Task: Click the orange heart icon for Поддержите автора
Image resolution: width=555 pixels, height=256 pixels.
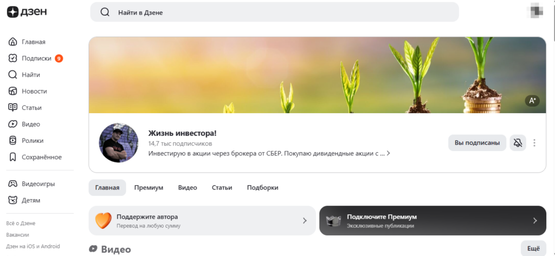Action: click(104, 221)
